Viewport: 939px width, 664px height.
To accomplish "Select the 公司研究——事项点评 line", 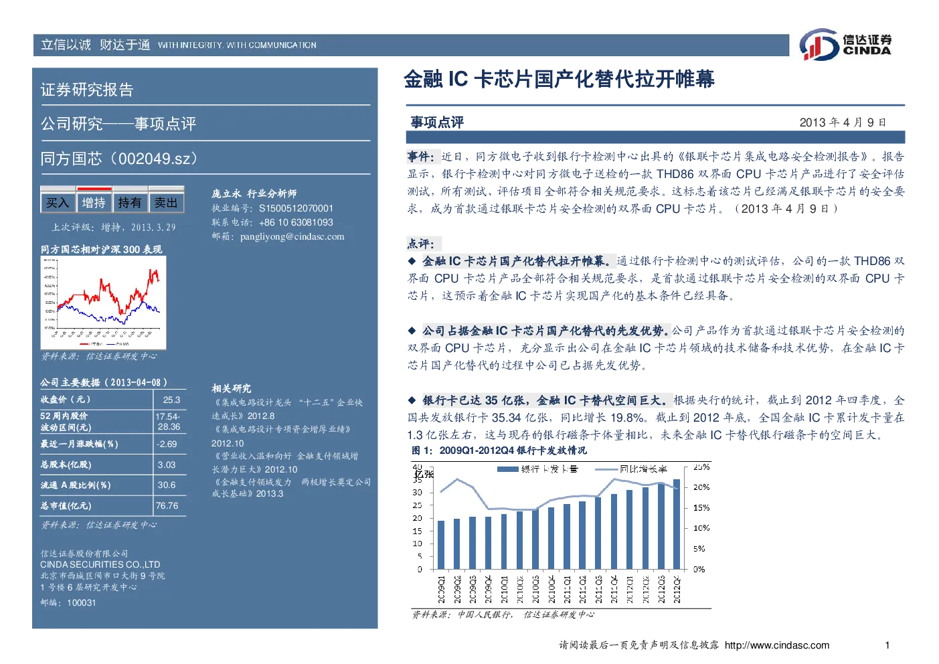I will tap(118, 124).
